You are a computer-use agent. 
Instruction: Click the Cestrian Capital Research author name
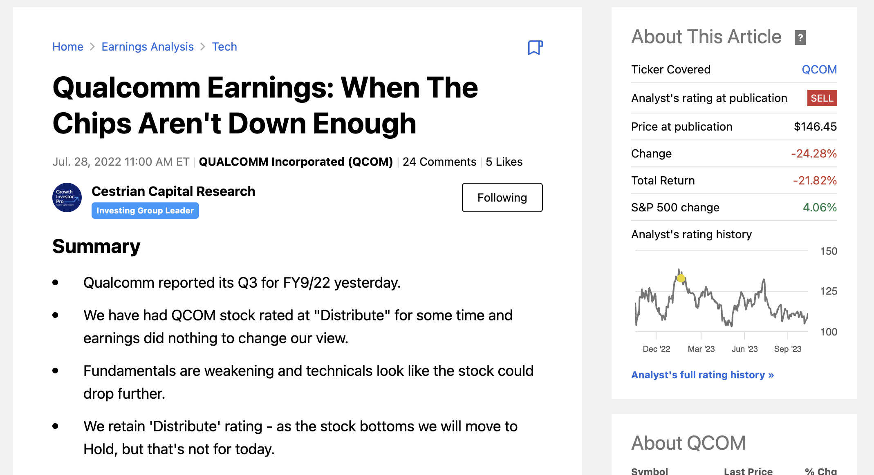[173, 191]
